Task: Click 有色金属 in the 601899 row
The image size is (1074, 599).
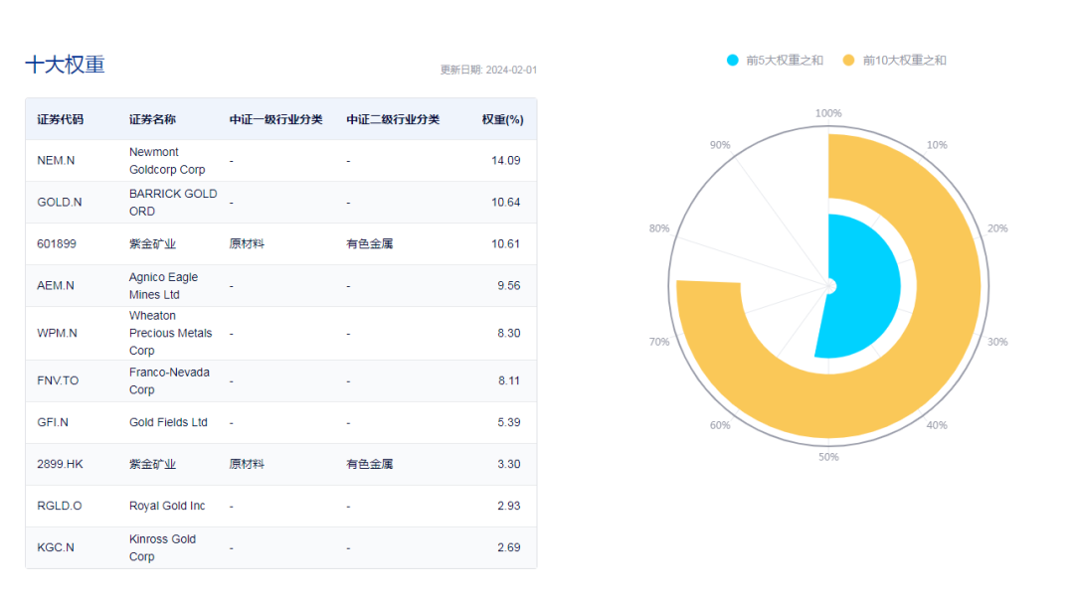Action: point(370,243)
